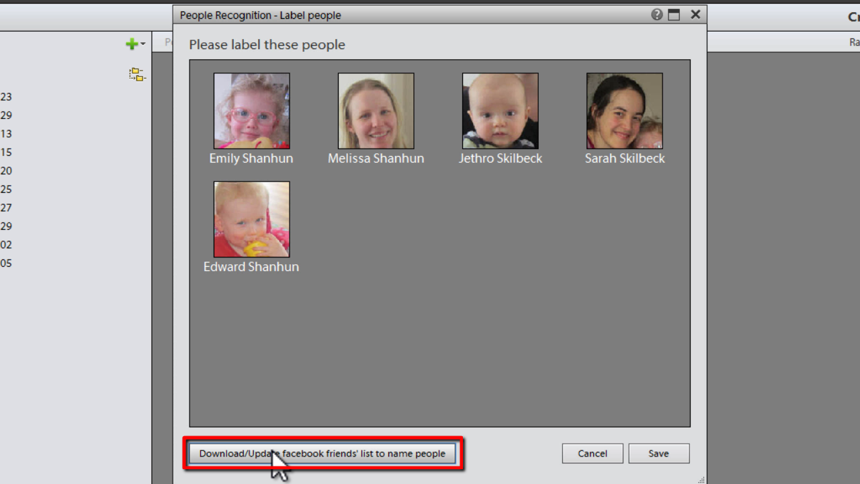This screenshot has width=860, height=484.
Task: Click the sidebar count 23
Action: pyautogui.click(x=6, y=97)
